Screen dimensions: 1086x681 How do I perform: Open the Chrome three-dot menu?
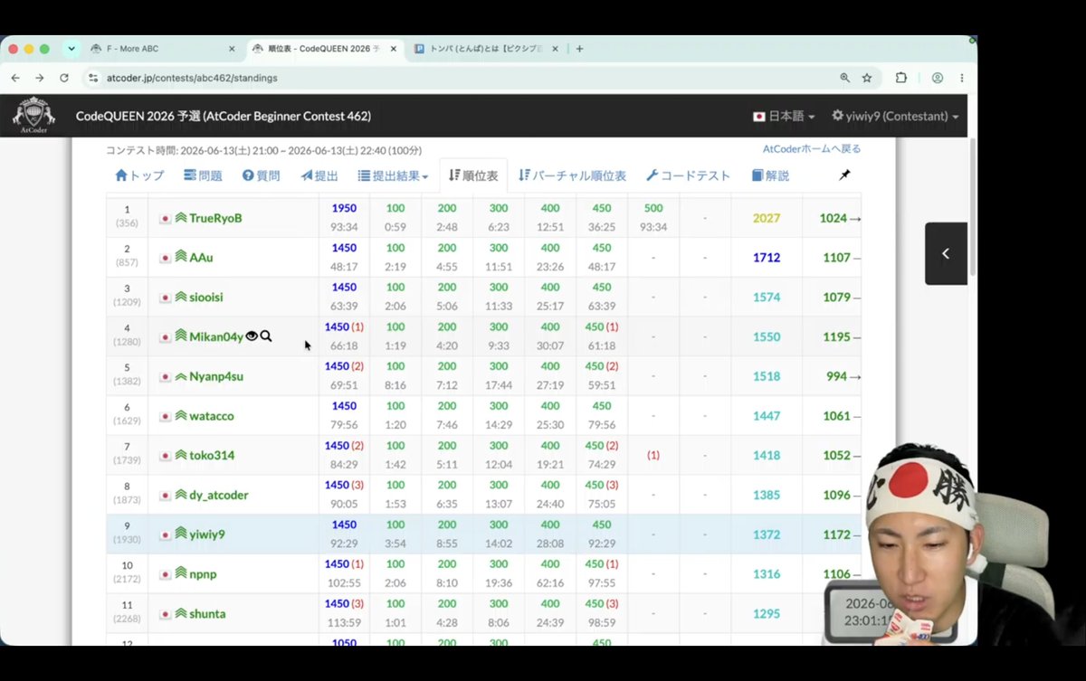coord(961,78)
